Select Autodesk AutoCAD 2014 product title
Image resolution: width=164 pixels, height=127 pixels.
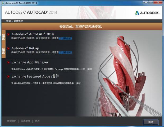[33, 34]
